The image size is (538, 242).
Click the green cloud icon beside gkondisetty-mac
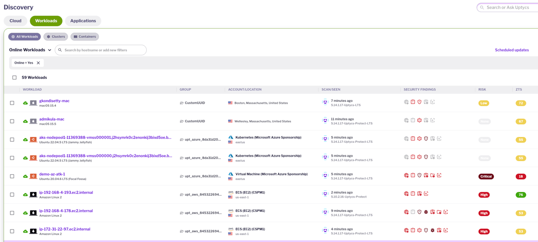(x=25, y=103)
